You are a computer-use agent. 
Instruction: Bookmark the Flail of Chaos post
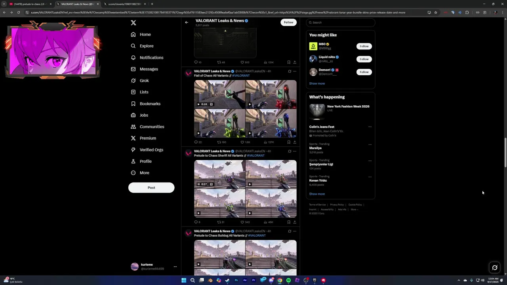click(289, 142)
